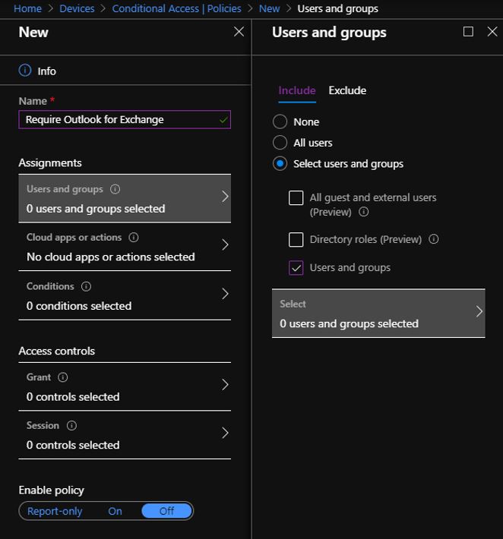Open the Conditions row
Screen dimensions: 503x539
tap(125, 295)
